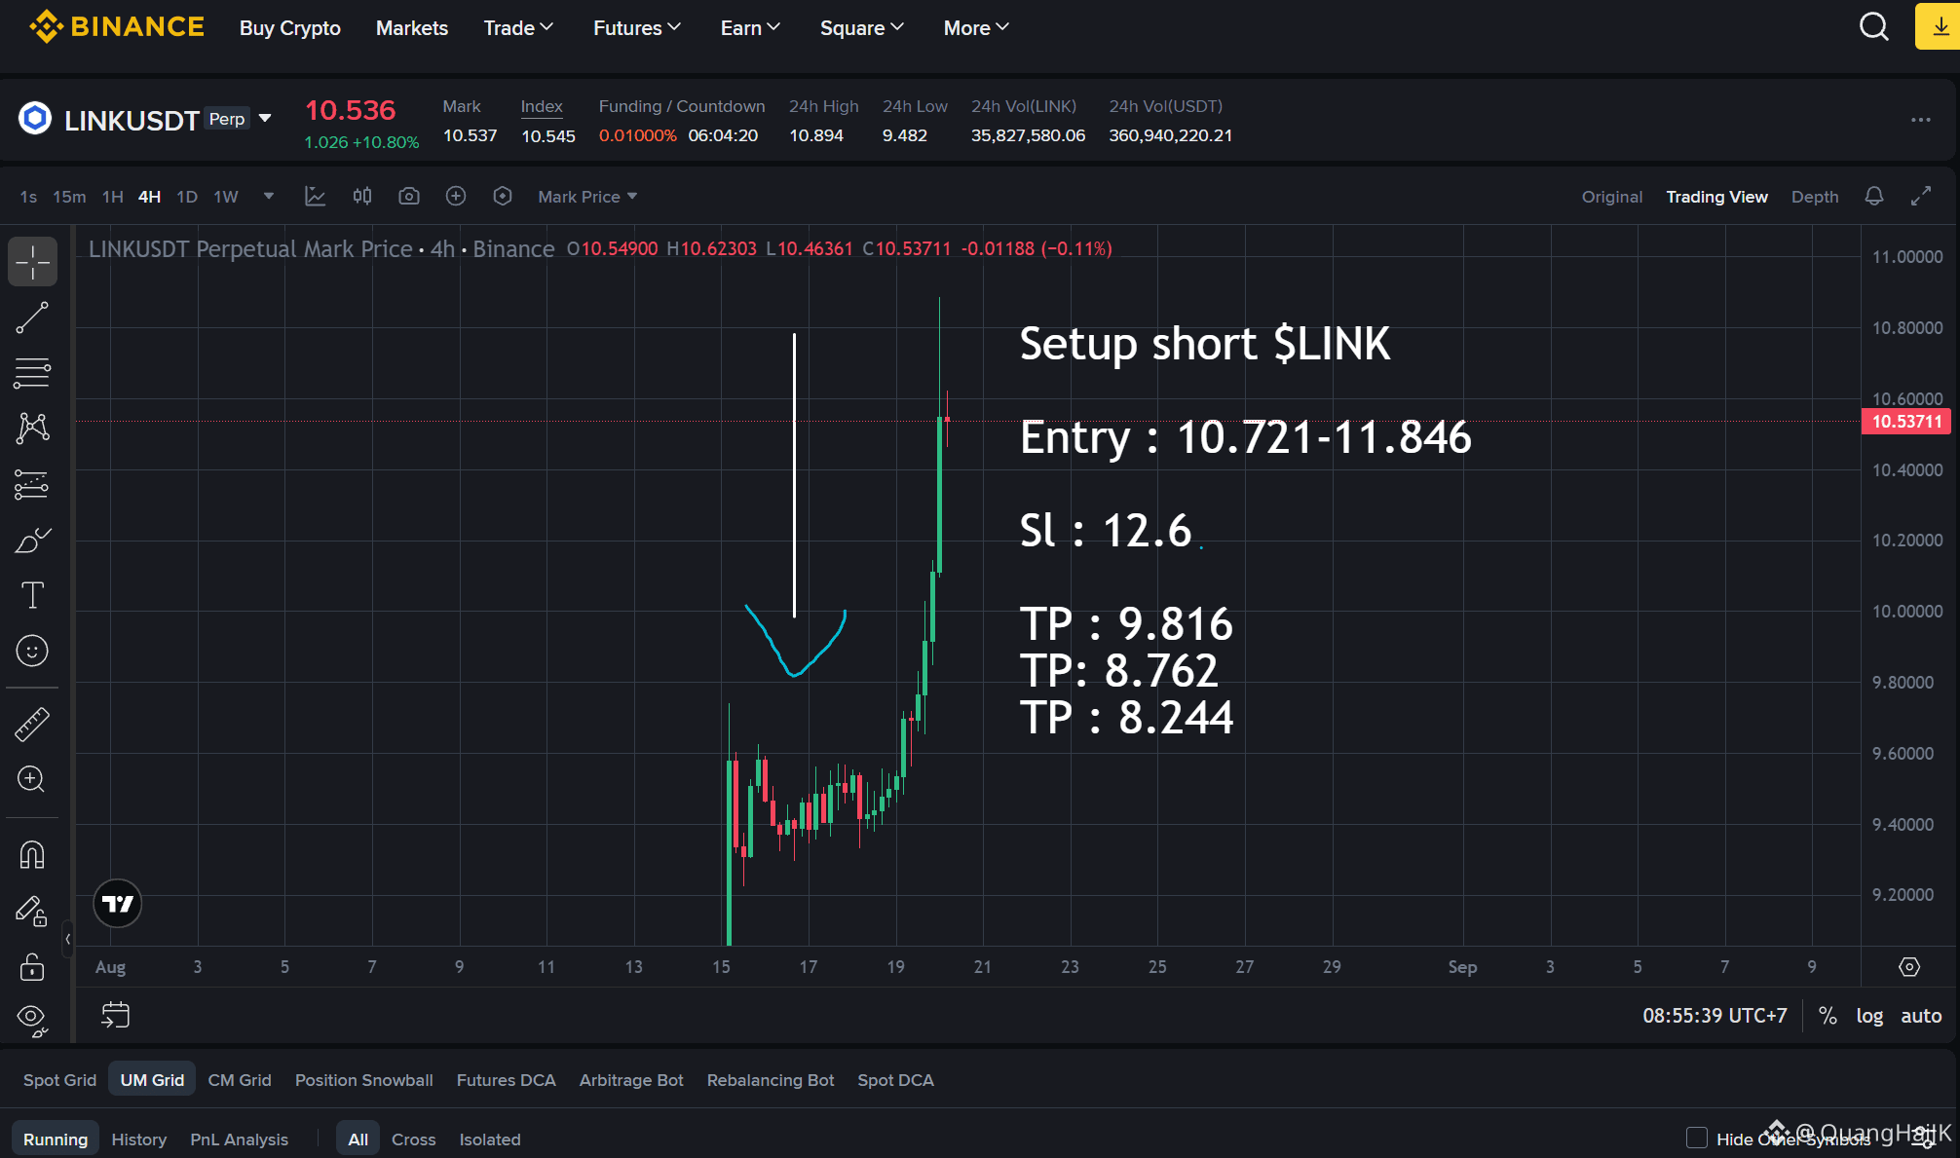1960x1158 pixels.
Task: Click the 08:55:39 UTC+7 timezone clock
Action: coord(1715,1016)
